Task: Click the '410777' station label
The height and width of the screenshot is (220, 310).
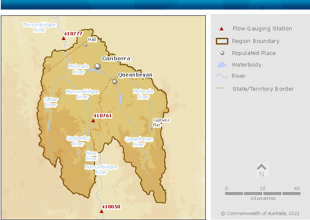Action: point(73,34)
